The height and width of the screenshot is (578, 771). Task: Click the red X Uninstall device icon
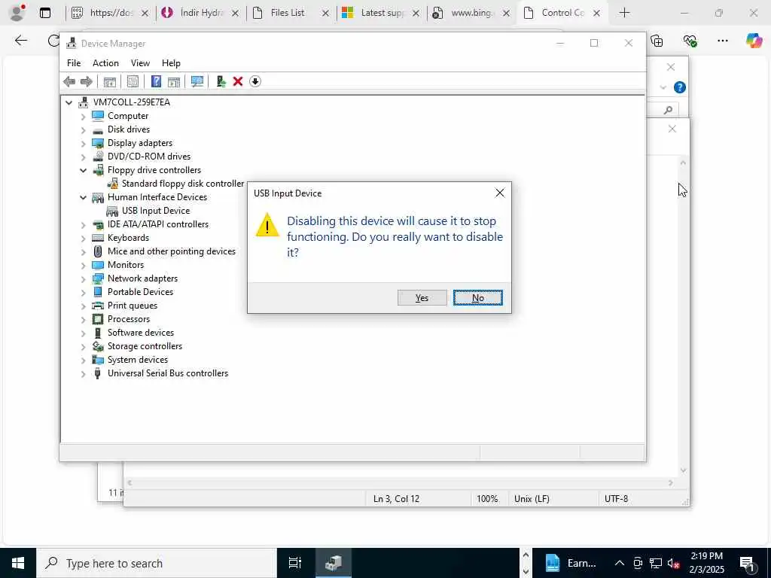pos(238,81)
